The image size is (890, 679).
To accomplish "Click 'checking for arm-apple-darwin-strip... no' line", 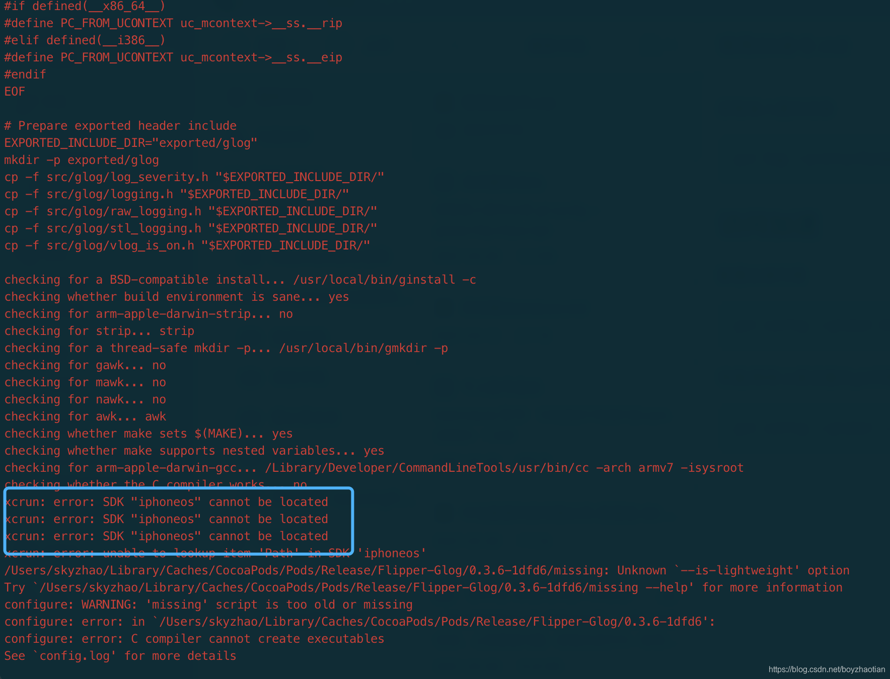I will [149, 314].
